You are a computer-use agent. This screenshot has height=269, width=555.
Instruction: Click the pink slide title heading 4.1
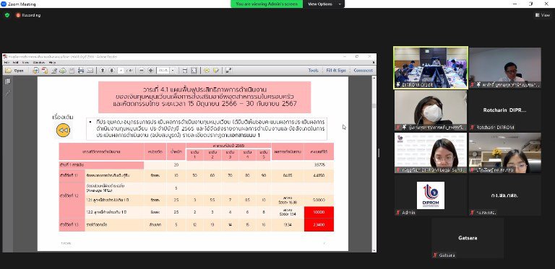(x=205, y=97)
